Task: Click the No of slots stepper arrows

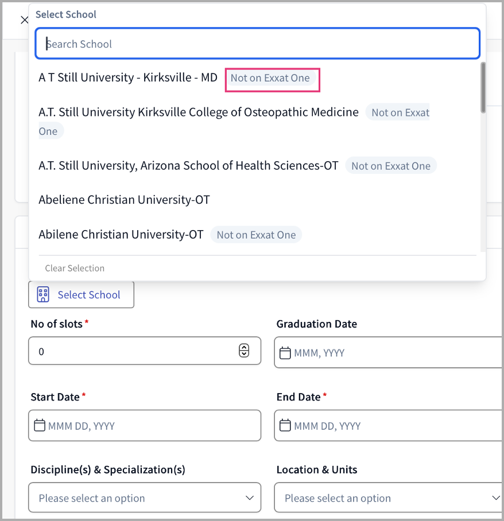Action: pos(244,351)
